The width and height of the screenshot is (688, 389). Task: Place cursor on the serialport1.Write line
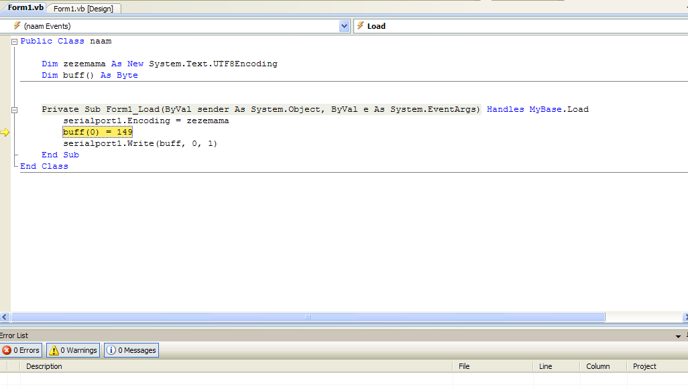pyautogui.click(x=140, y=143)
